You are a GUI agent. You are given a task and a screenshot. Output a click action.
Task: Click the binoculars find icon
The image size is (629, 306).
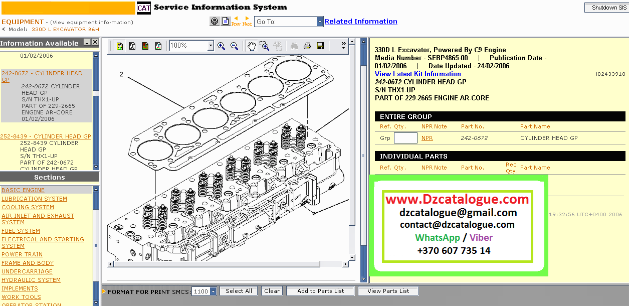click(295, 46)
